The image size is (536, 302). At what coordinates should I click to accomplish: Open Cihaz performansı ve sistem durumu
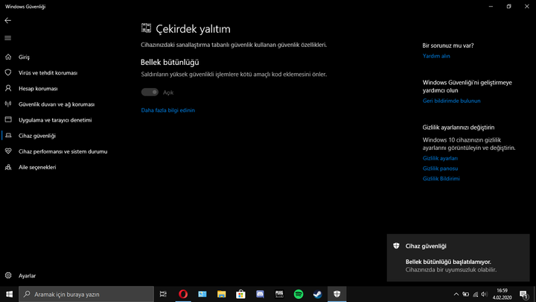(63, 151)
